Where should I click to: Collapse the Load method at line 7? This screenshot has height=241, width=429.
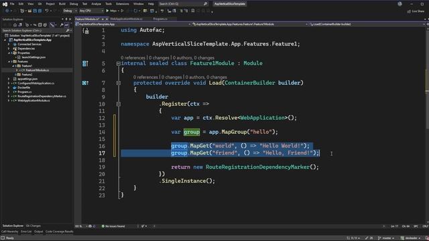point(118,83)
